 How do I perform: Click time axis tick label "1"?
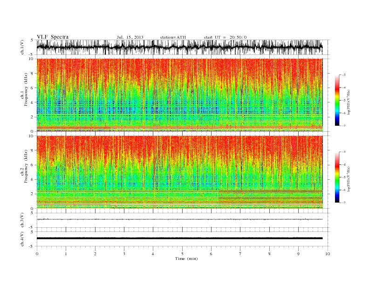coord(66,254)
